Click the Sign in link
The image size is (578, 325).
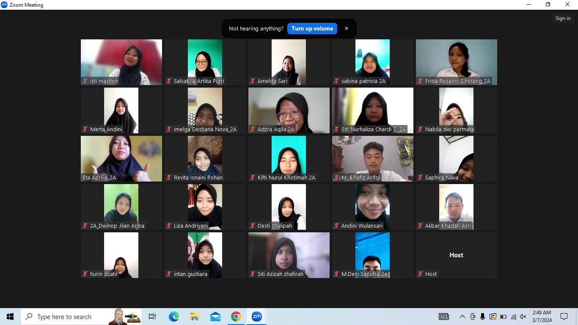click(x=563, y=18)
